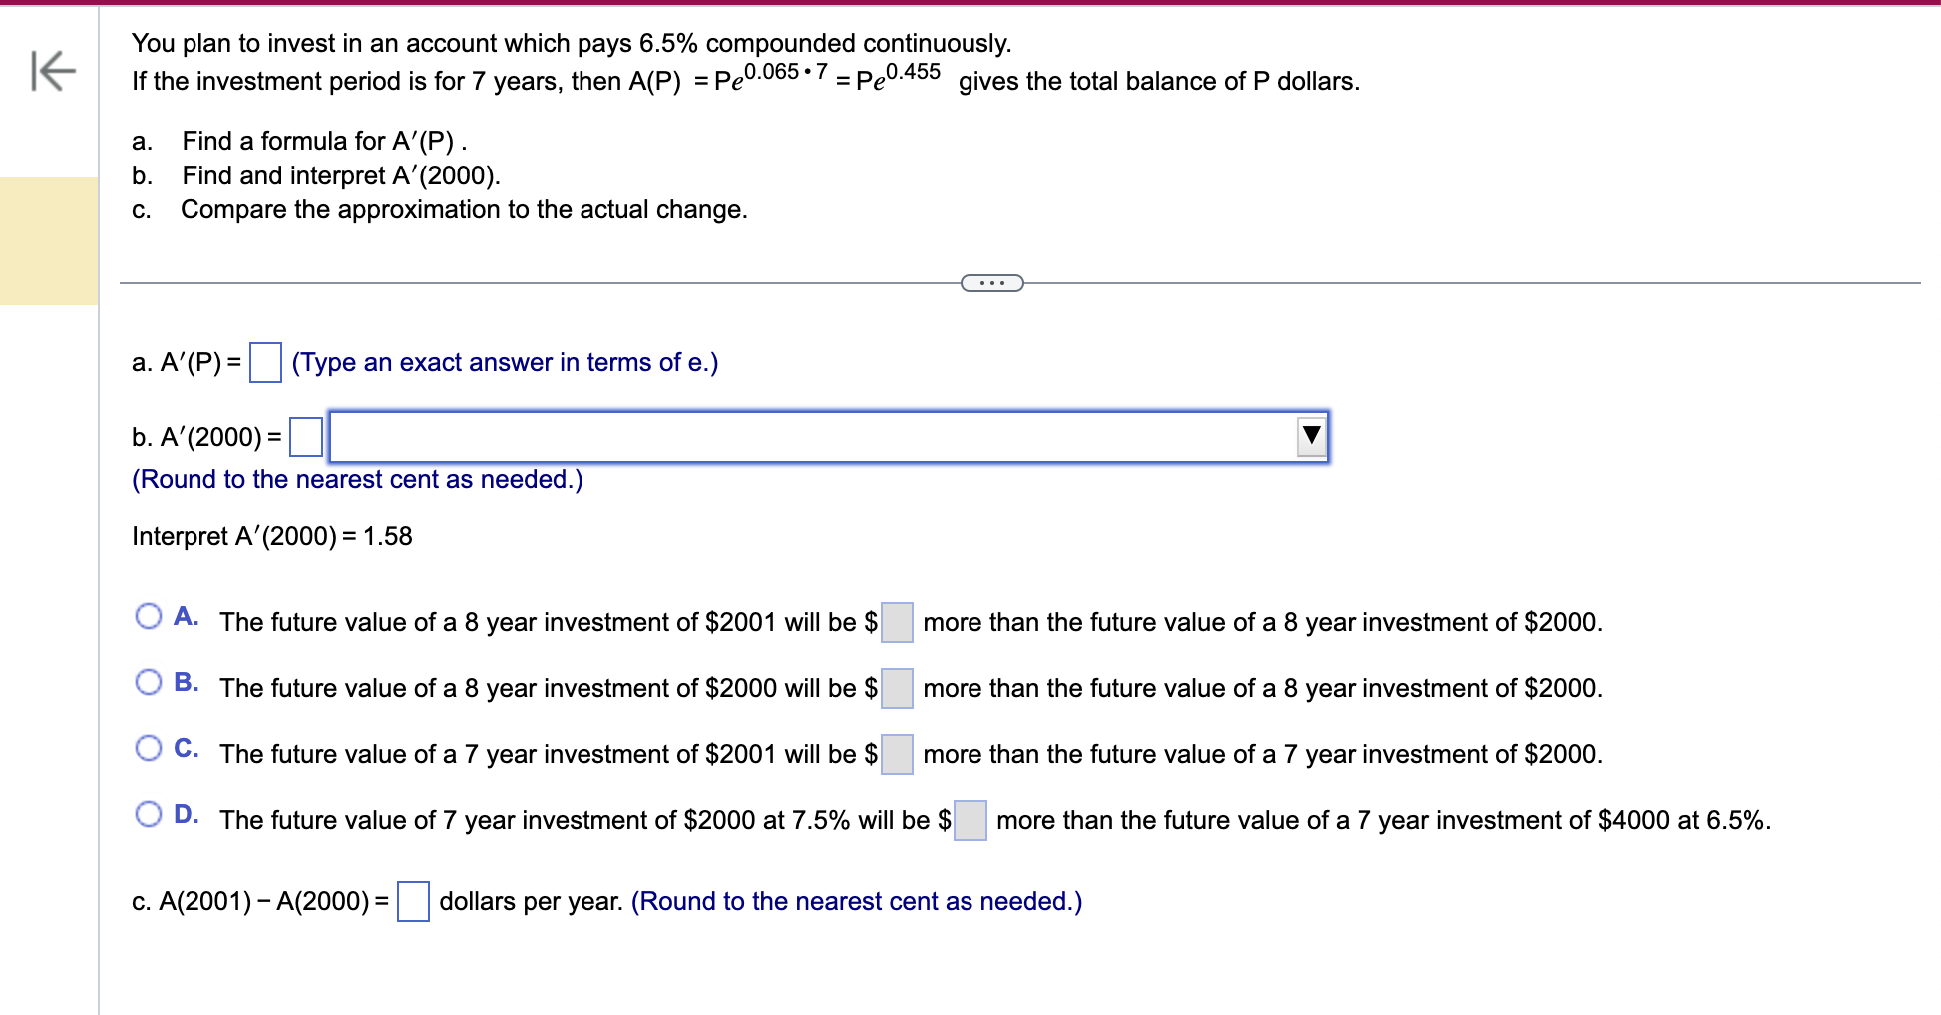
Task: Click the A(2001) − A(2000) answer box
Action: click(x=412, y=900)
